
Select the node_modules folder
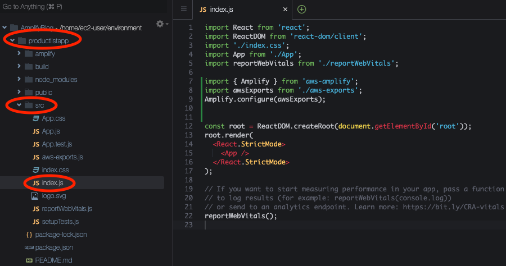tap(56, 80)
